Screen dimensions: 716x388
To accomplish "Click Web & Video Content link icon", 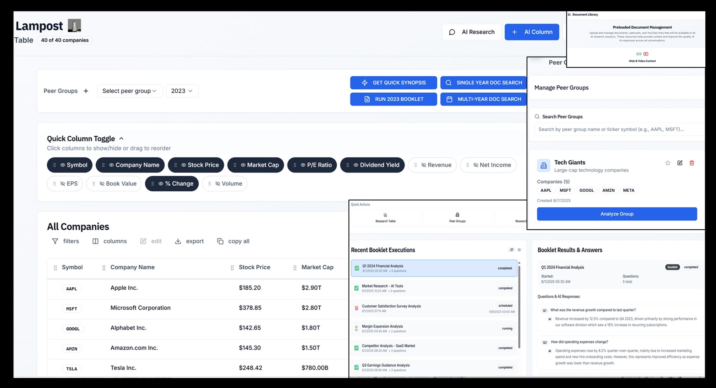I will (x=639, y=54).
